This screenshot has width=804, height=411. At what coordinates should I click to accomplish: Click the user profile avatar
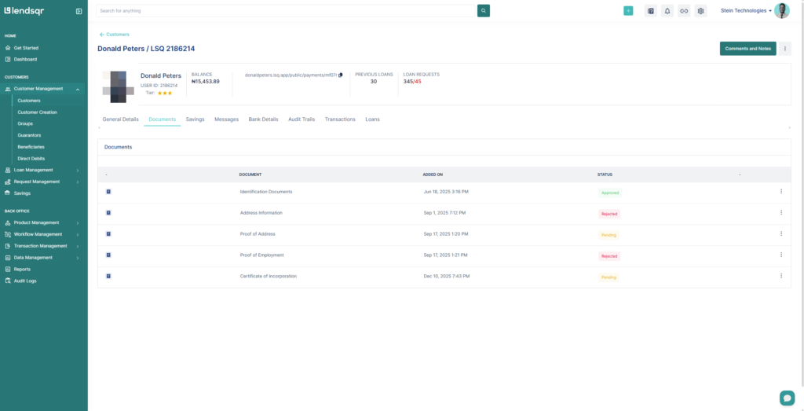coord(782,11)
